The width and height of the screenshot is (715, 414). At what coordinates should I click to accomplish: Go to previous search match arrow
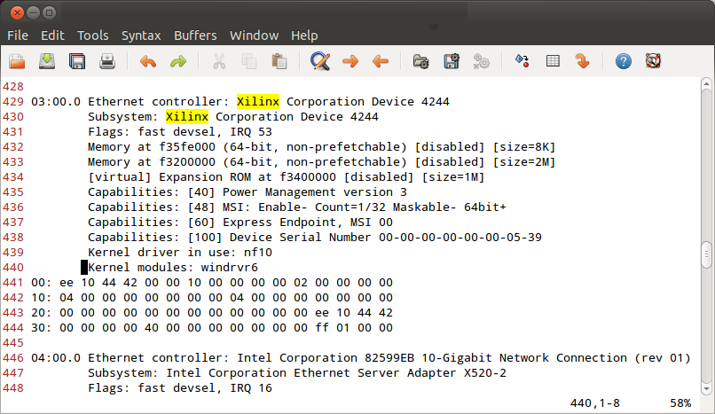pos(381,61)
